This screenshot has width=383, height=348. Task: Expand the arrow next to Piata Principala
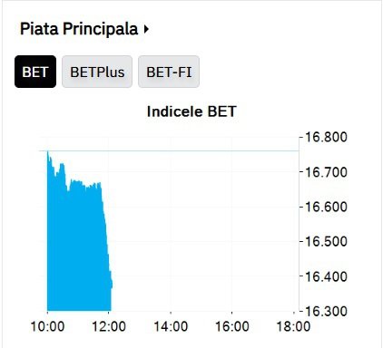(x=146, y=29)
